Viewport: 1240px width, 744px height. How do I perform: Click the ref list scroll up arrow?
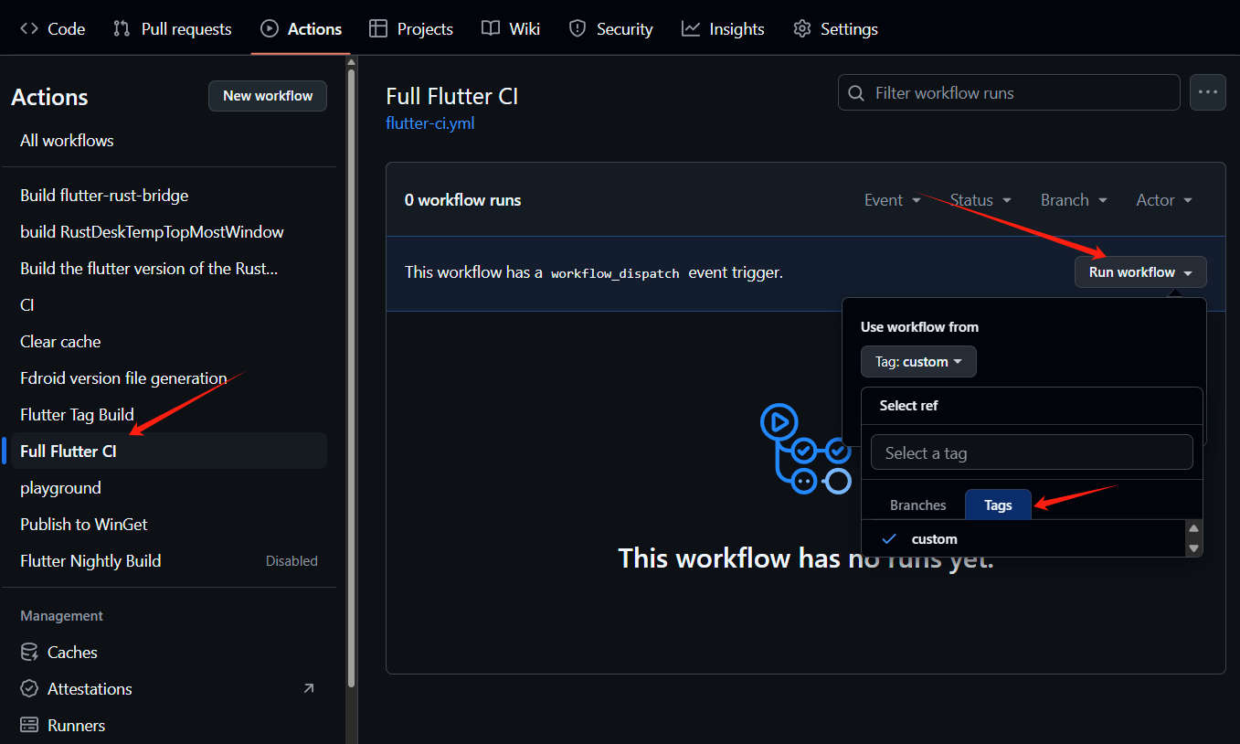click(x=1193, y=529)
